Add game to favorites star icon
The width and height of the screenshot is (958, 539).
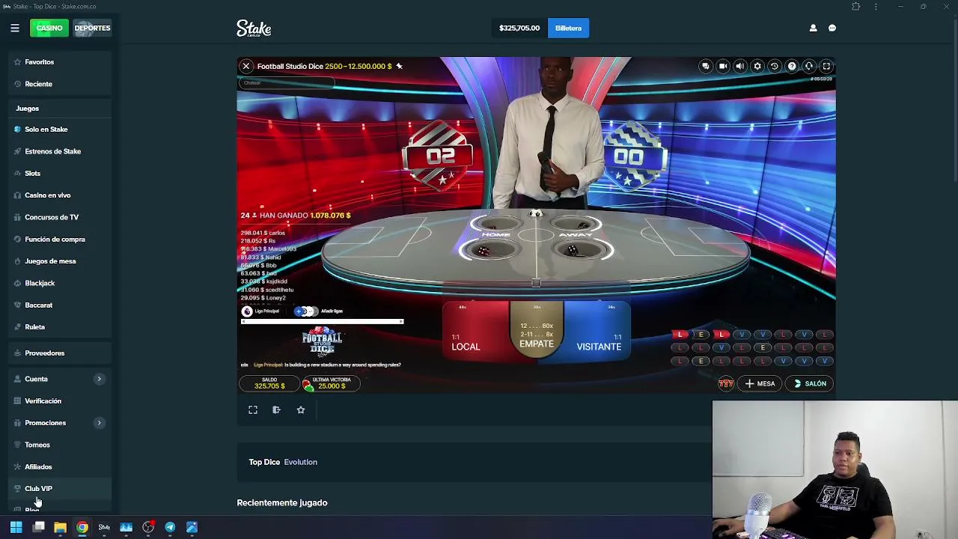[x=301, y=410]
